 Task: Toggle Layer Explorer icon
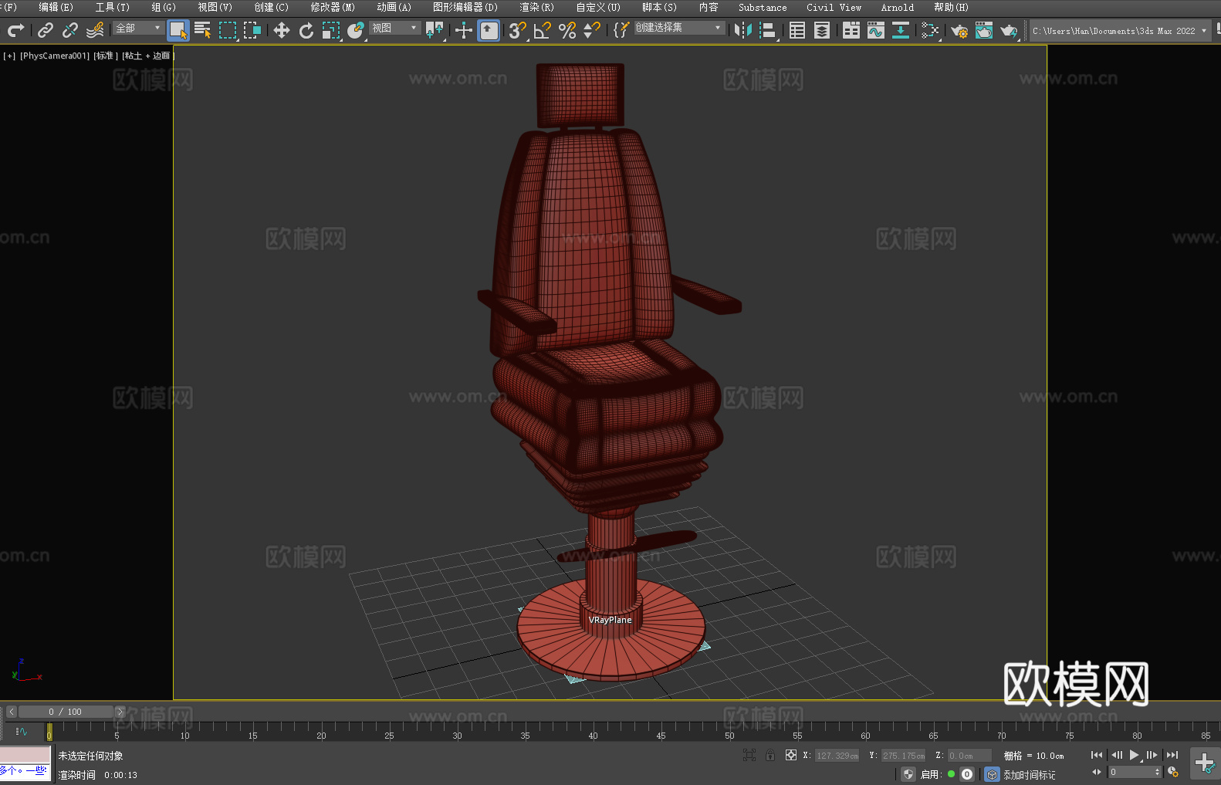pos(822,30)
